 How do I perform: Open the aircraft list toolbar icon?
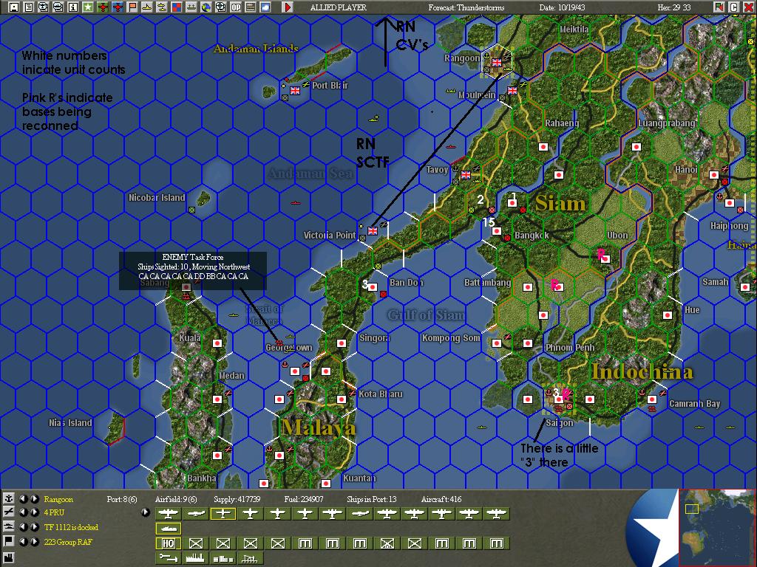44,7
